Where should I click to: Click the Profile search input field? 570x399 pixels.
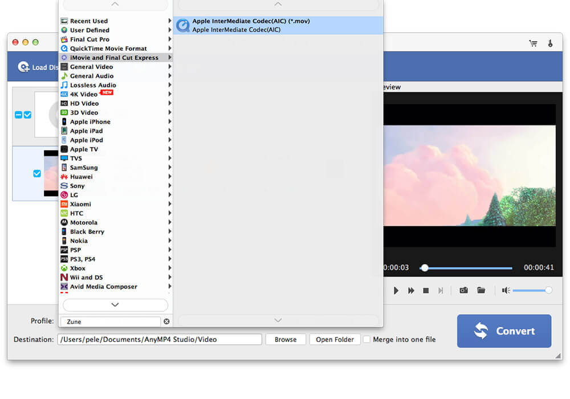110,321
